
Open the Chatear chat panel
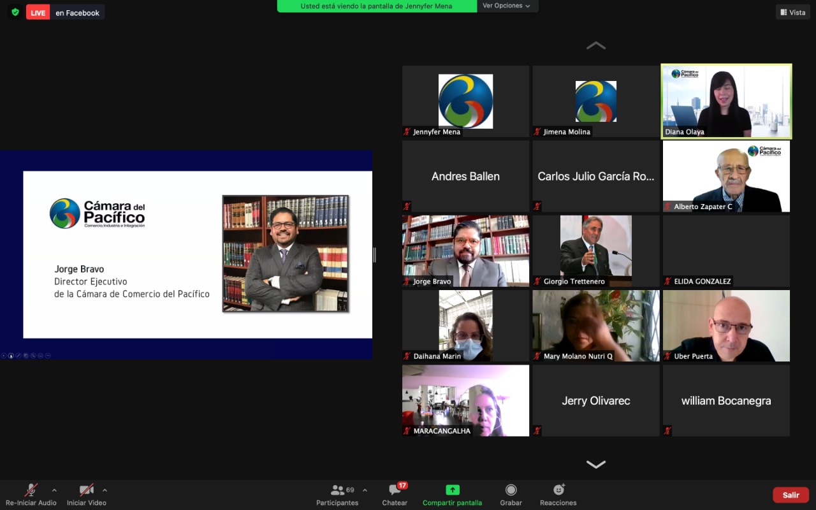pyautogui.click(x=395, y=495)
